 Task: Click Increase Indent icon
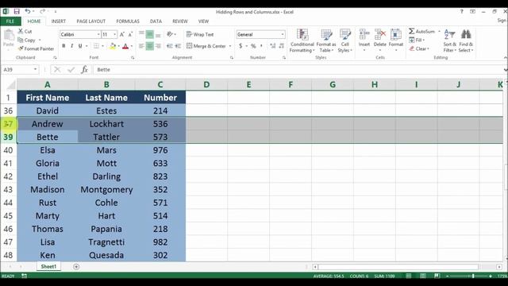point(178,46)
